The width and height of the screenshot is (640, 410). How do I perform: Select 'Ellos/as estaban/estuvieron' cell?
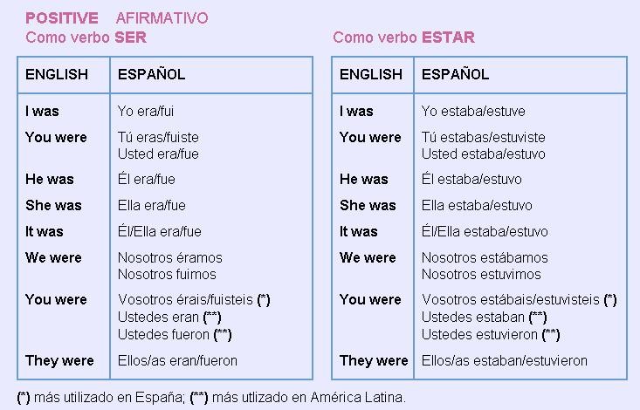click(505, 360)
